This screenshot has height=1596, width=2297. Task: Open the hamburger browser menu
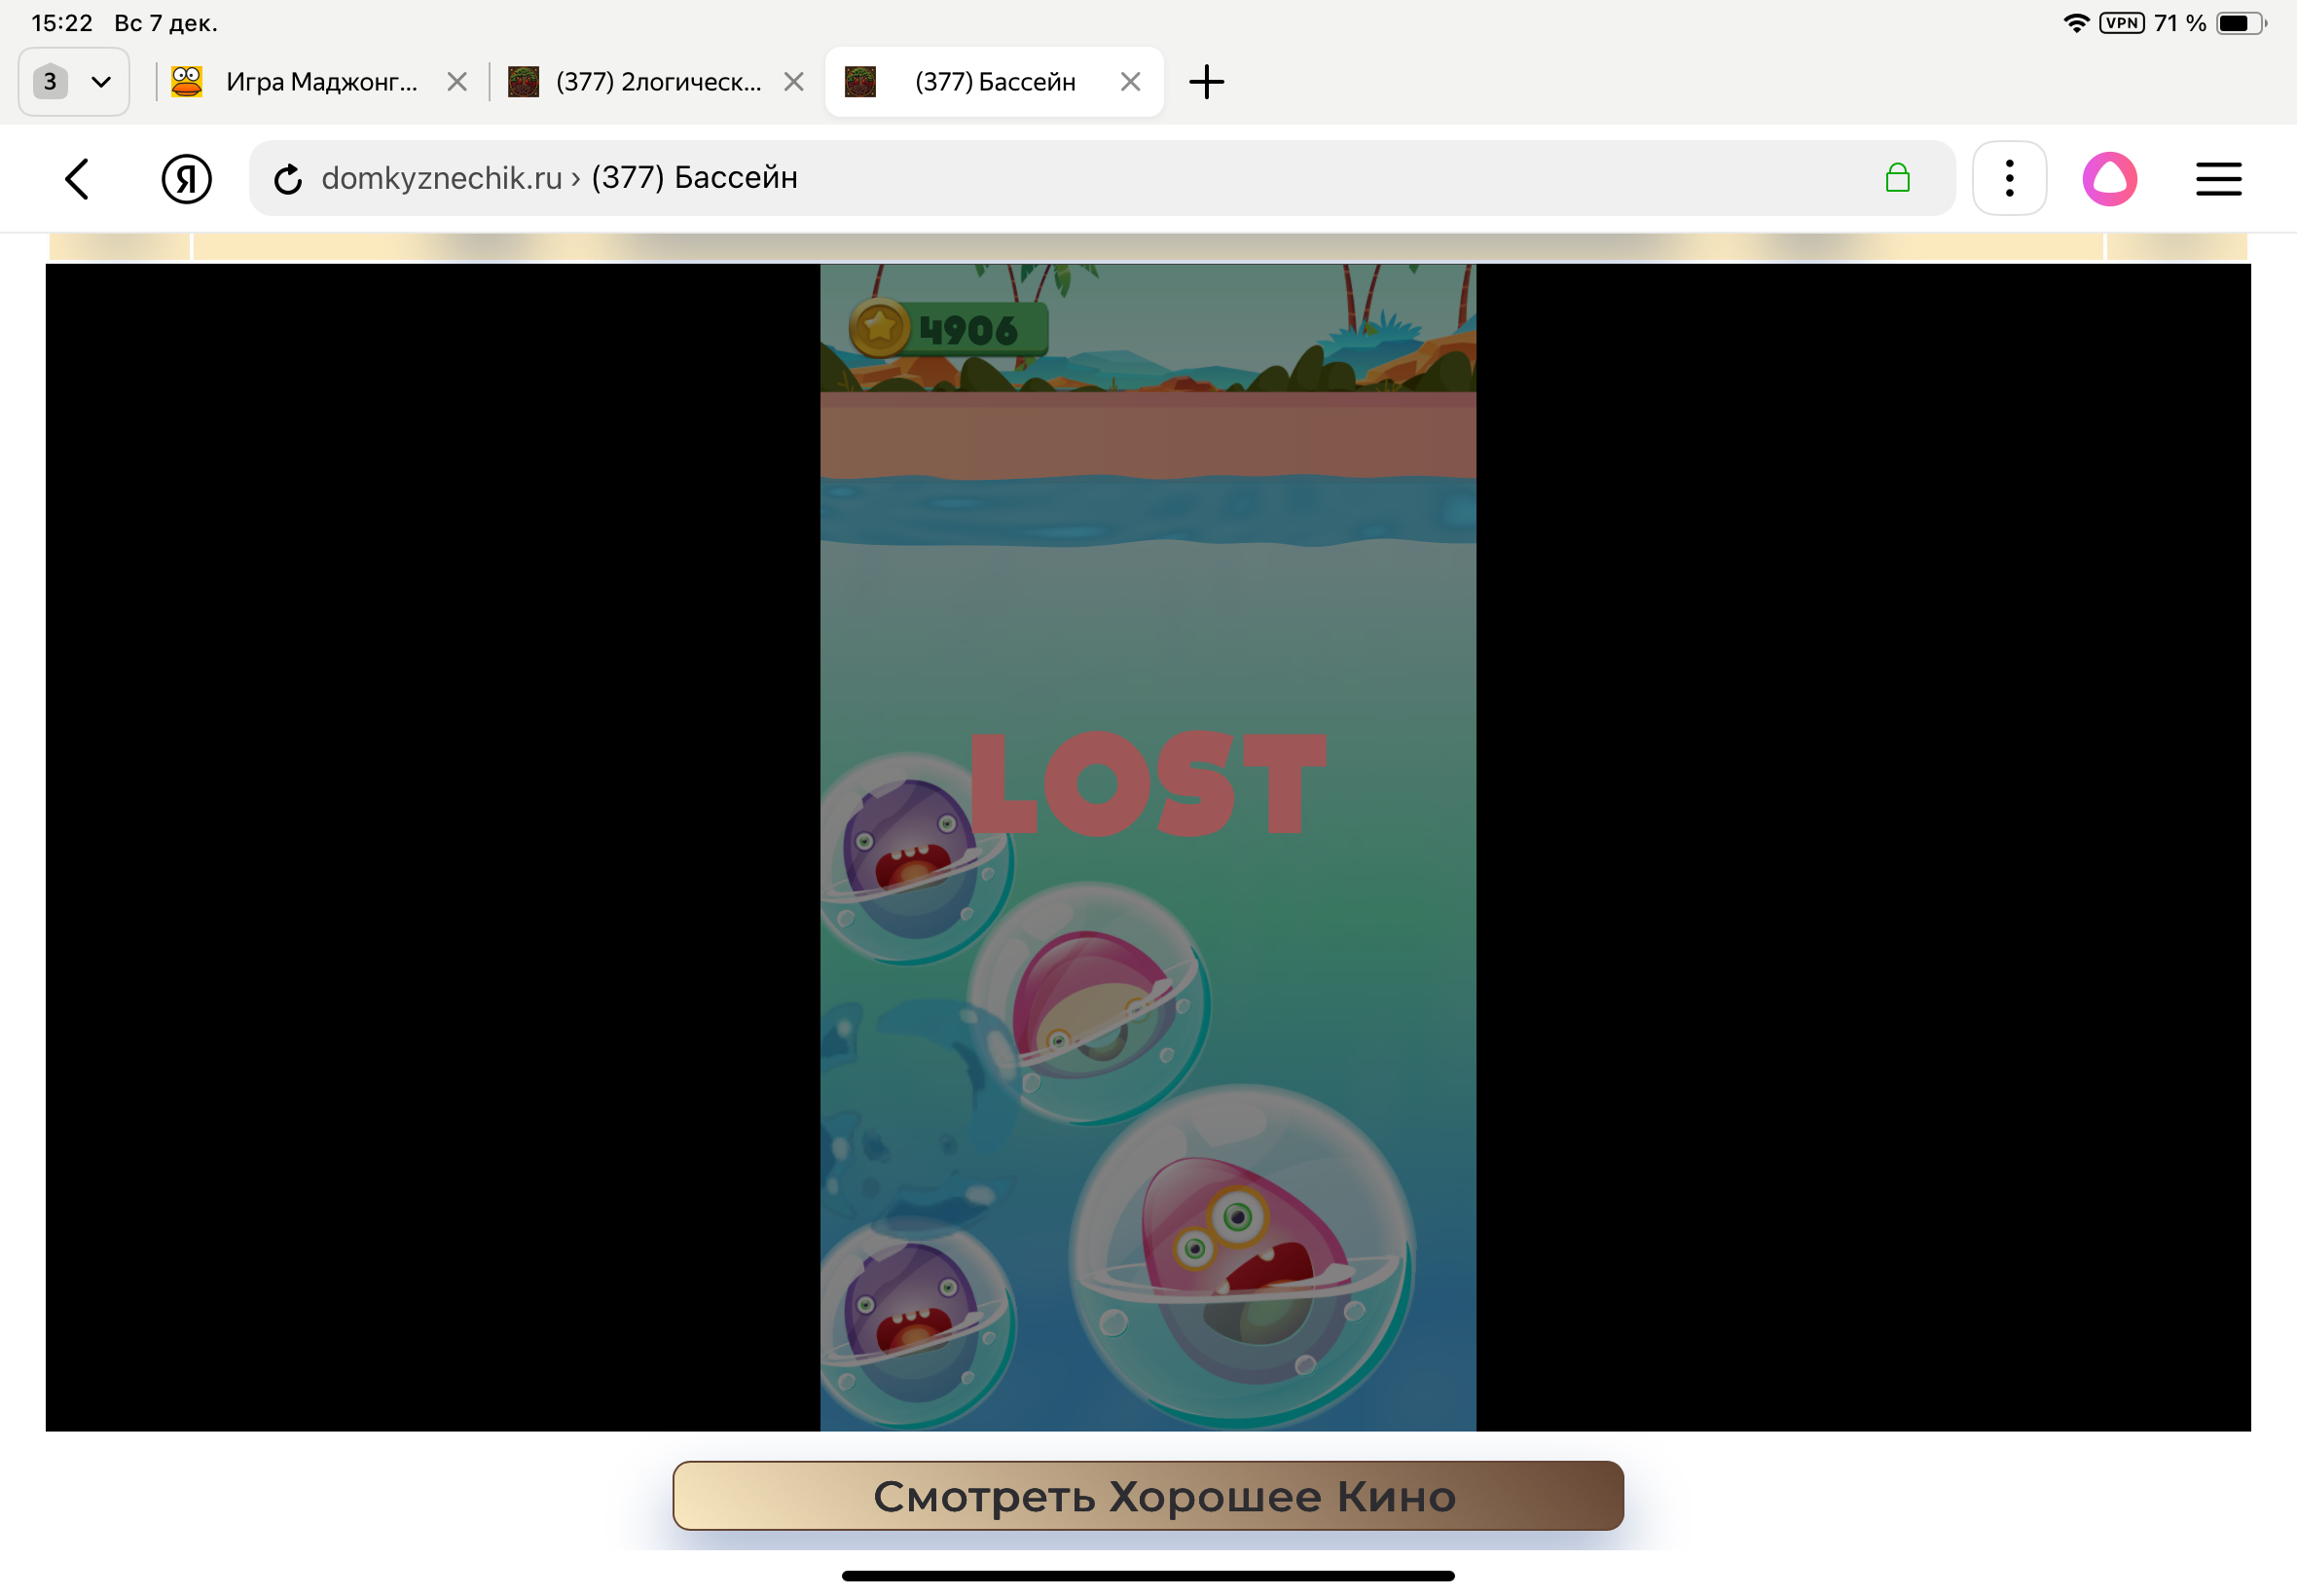[2217, 179]
